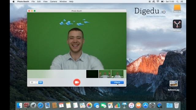
Task: Open the View menu
Action: (45, 2)
